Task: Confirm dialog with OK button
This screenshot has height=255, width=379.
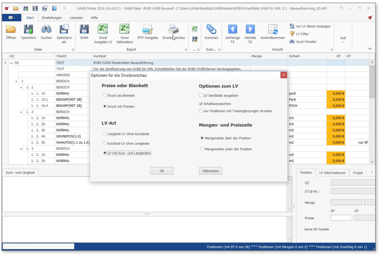Action: (x=162, y=171)
